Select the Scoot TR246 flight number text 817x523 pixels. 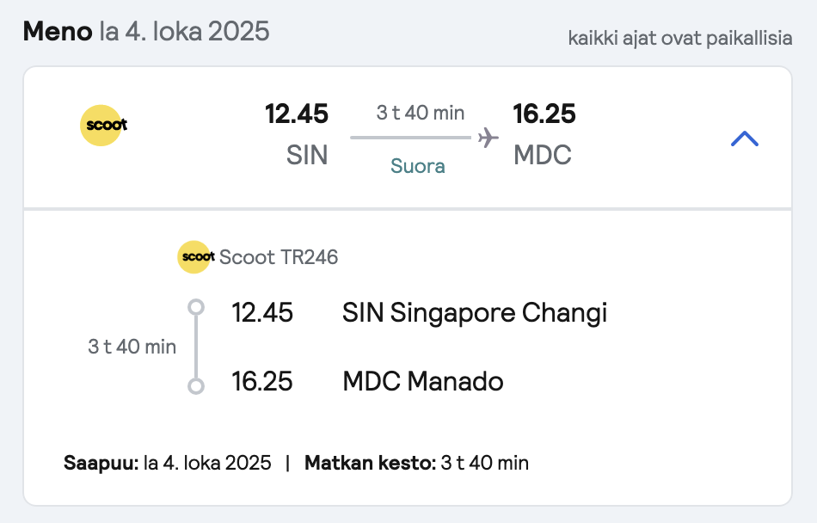[x=279, y=257]
